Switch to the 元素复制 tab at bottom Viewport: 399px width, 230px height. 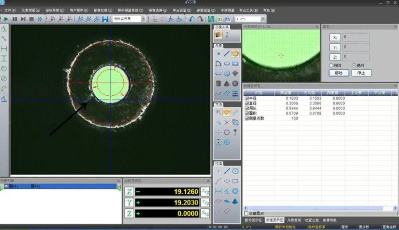pos(294,220)
